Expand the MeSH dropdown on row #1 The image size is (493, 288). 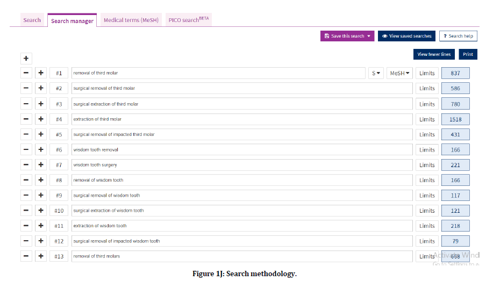click(x=399, y=73)
